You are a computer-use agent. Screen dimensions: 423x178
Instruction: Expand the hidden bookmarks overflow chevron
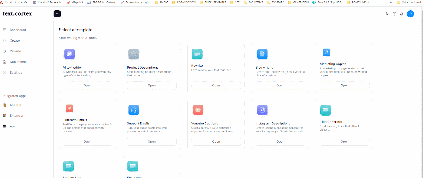(391, 2)
